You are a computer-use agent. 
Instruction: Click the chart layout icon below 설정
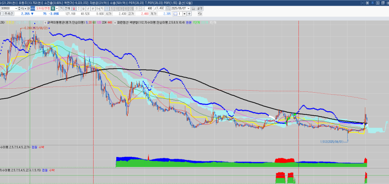pyautogui.click(x=200, y=14)
